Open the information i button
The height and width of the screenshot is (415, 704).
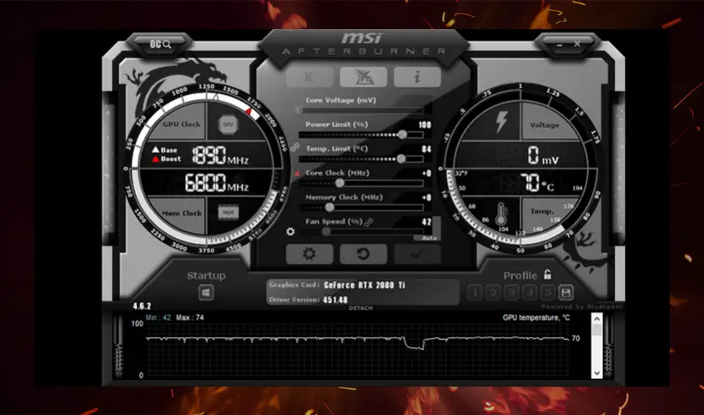coord(416,77)
